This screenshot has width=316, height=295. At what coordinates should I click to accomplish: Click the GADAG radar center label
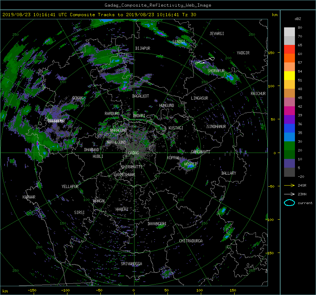[x=133, y=153]
